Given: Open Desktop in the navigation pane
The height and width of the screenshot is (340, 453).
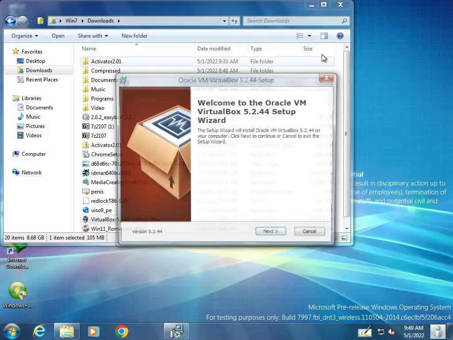Looking at the screenshot, I should pos(35,61).
